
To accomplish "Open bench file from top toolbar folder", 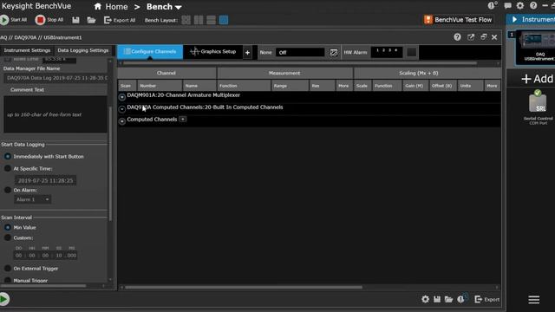I will pyautogui.click(x=91, y=20).
